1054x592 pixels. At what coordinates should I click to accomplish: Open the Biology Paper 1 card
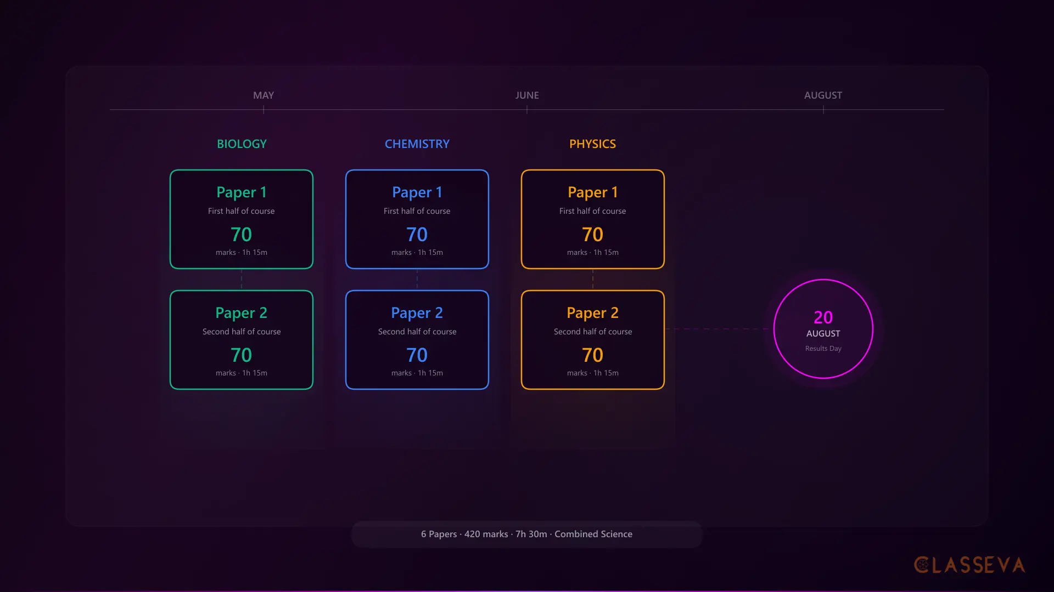pyautogui.click(x=242, y=219)
